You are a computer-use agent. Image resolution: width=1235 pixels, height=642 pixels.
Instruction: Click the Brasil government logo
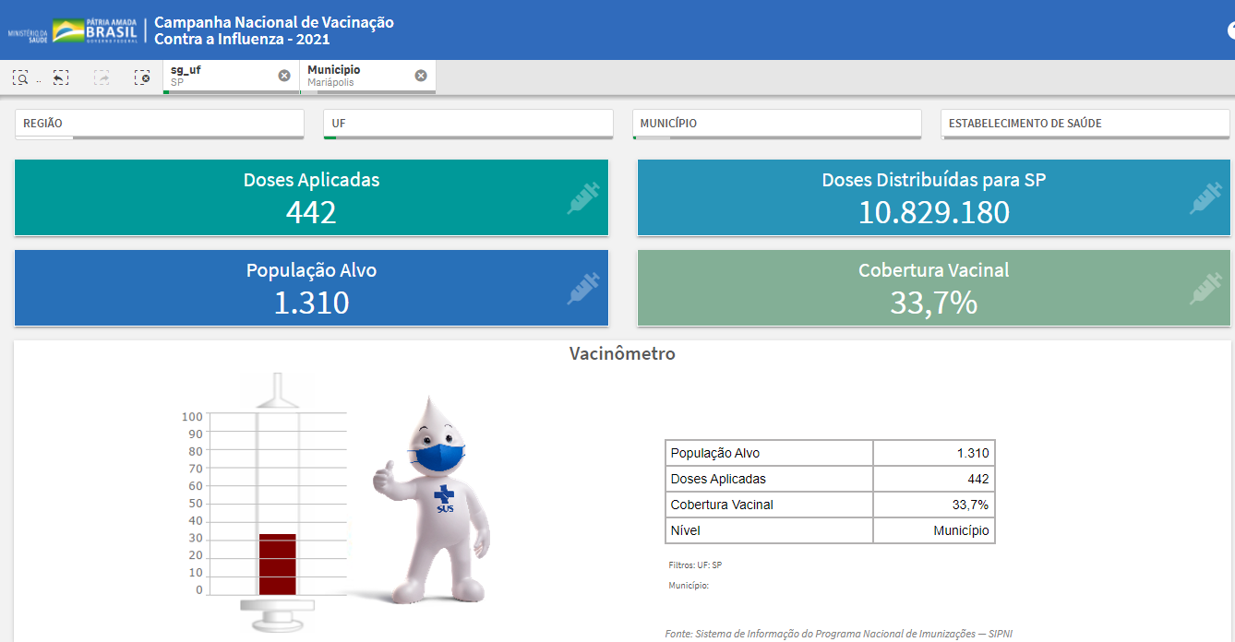pyautogui.click(x=95, y=30)
